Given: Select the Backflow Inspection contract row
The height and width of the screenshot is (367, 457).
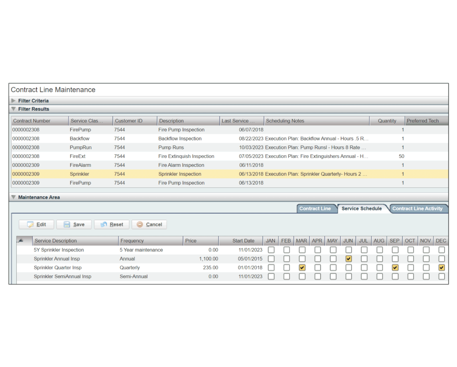Looking at the screenshot, I should click(x=180, y=139).
